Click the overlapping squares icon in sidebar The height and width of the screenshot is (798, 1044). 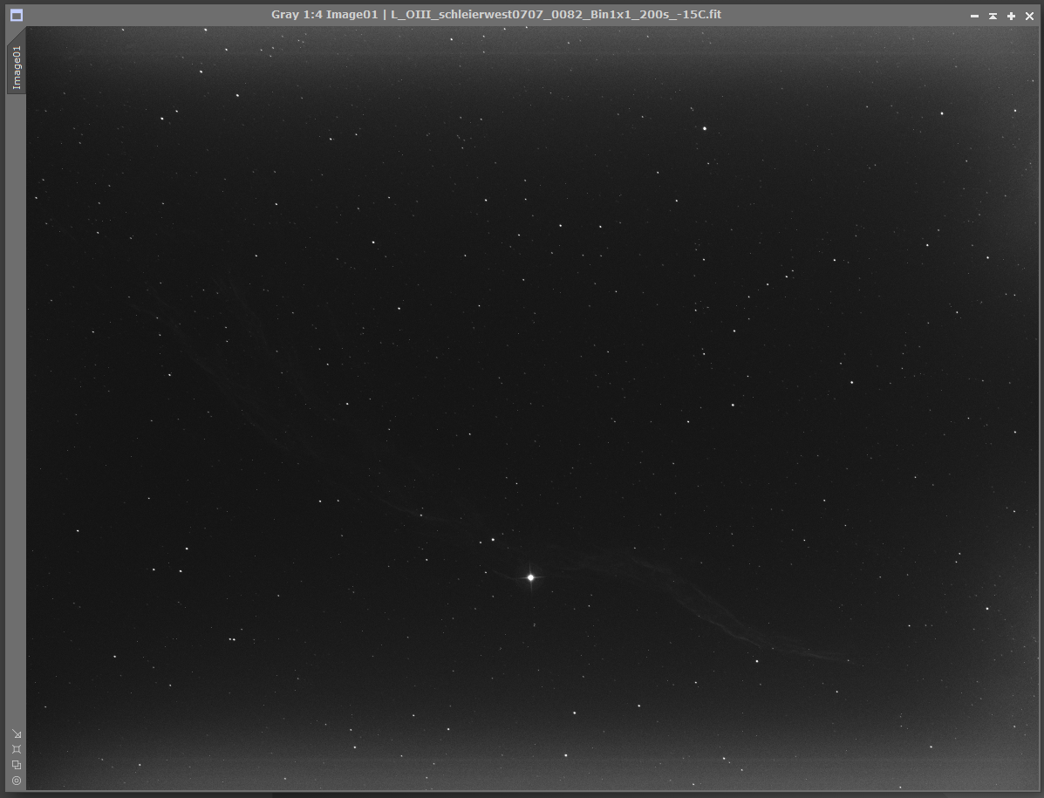point(17,766)
